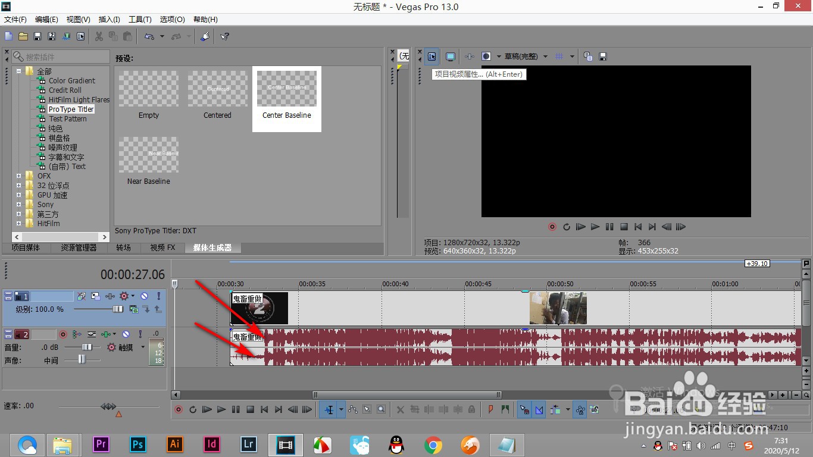The width and height of the screenshot is (813, 457).
Task: Open the 插入(I) menu
Action: pos(109,20)
